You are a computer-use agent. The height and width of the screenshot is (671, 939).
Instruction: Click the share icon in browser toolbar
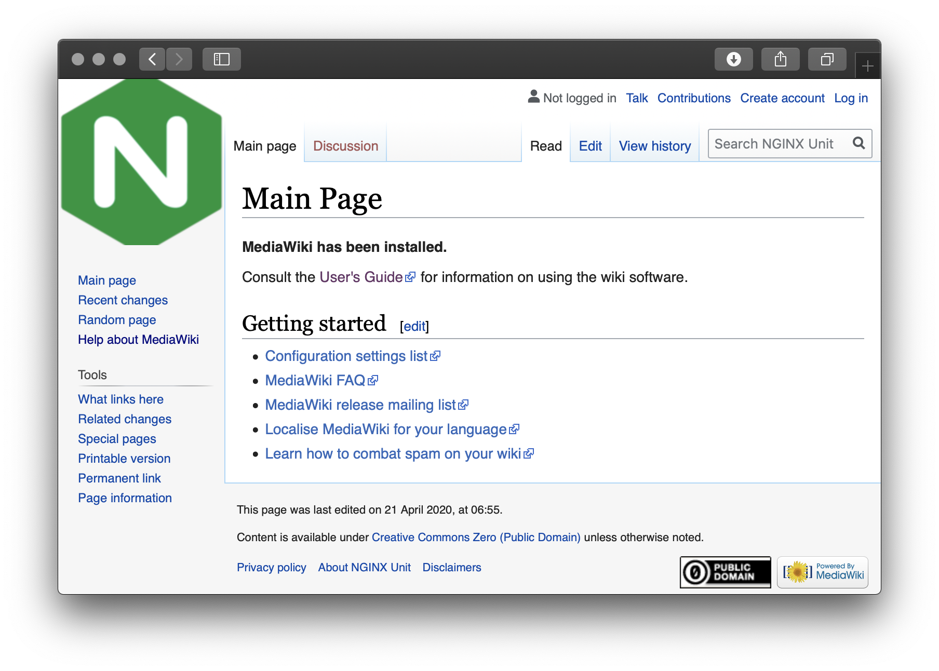[780, 59]
